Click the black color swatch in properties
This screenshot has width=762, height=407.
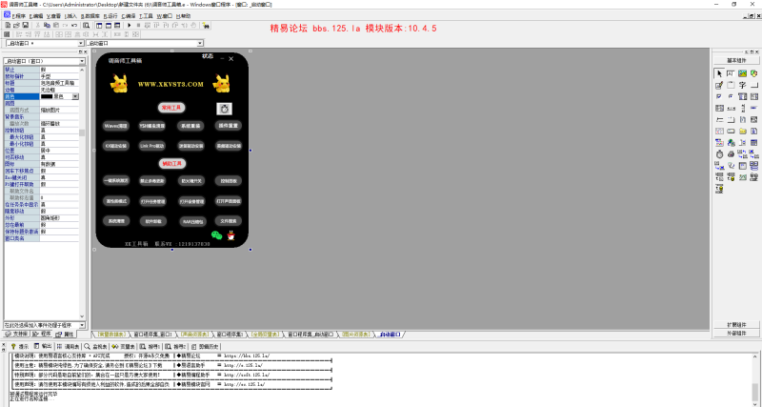click(47, 97)
